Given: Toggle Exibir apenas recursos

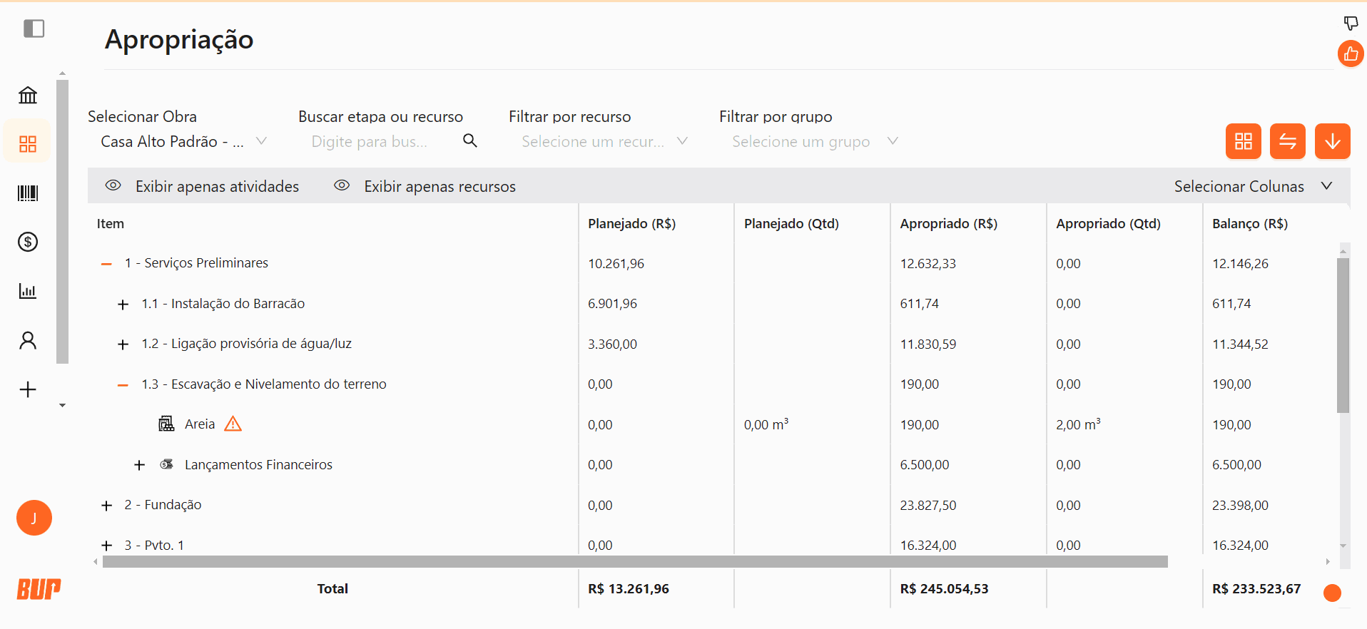Looking at the screenshot, I should (425, 186).
